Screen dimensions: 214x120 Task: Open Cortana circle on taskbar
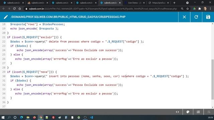click(15, 117)
